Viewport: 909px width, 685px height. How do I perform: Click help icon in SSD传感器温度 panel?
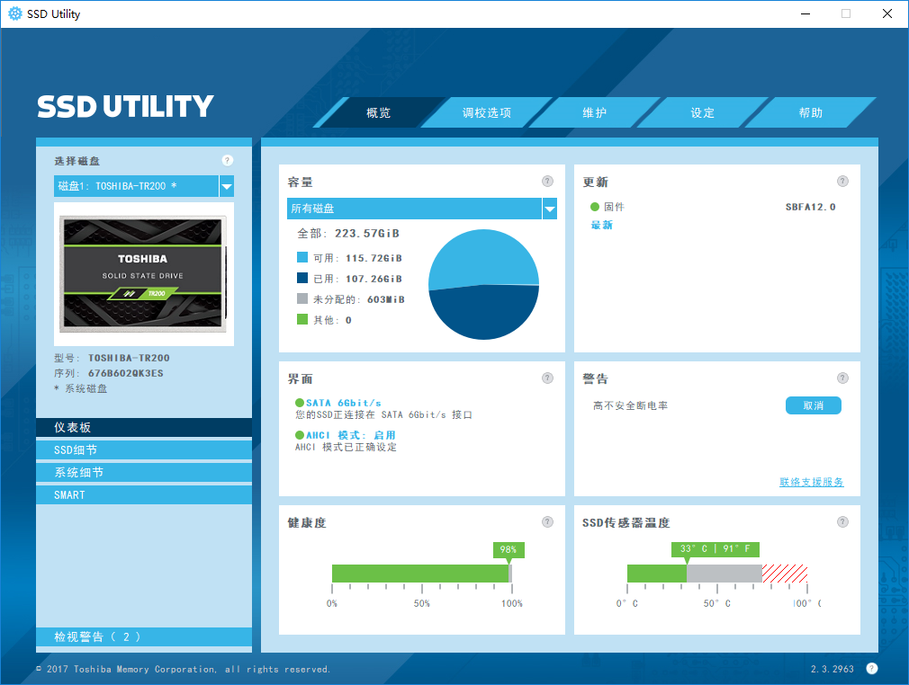point(843,521)
